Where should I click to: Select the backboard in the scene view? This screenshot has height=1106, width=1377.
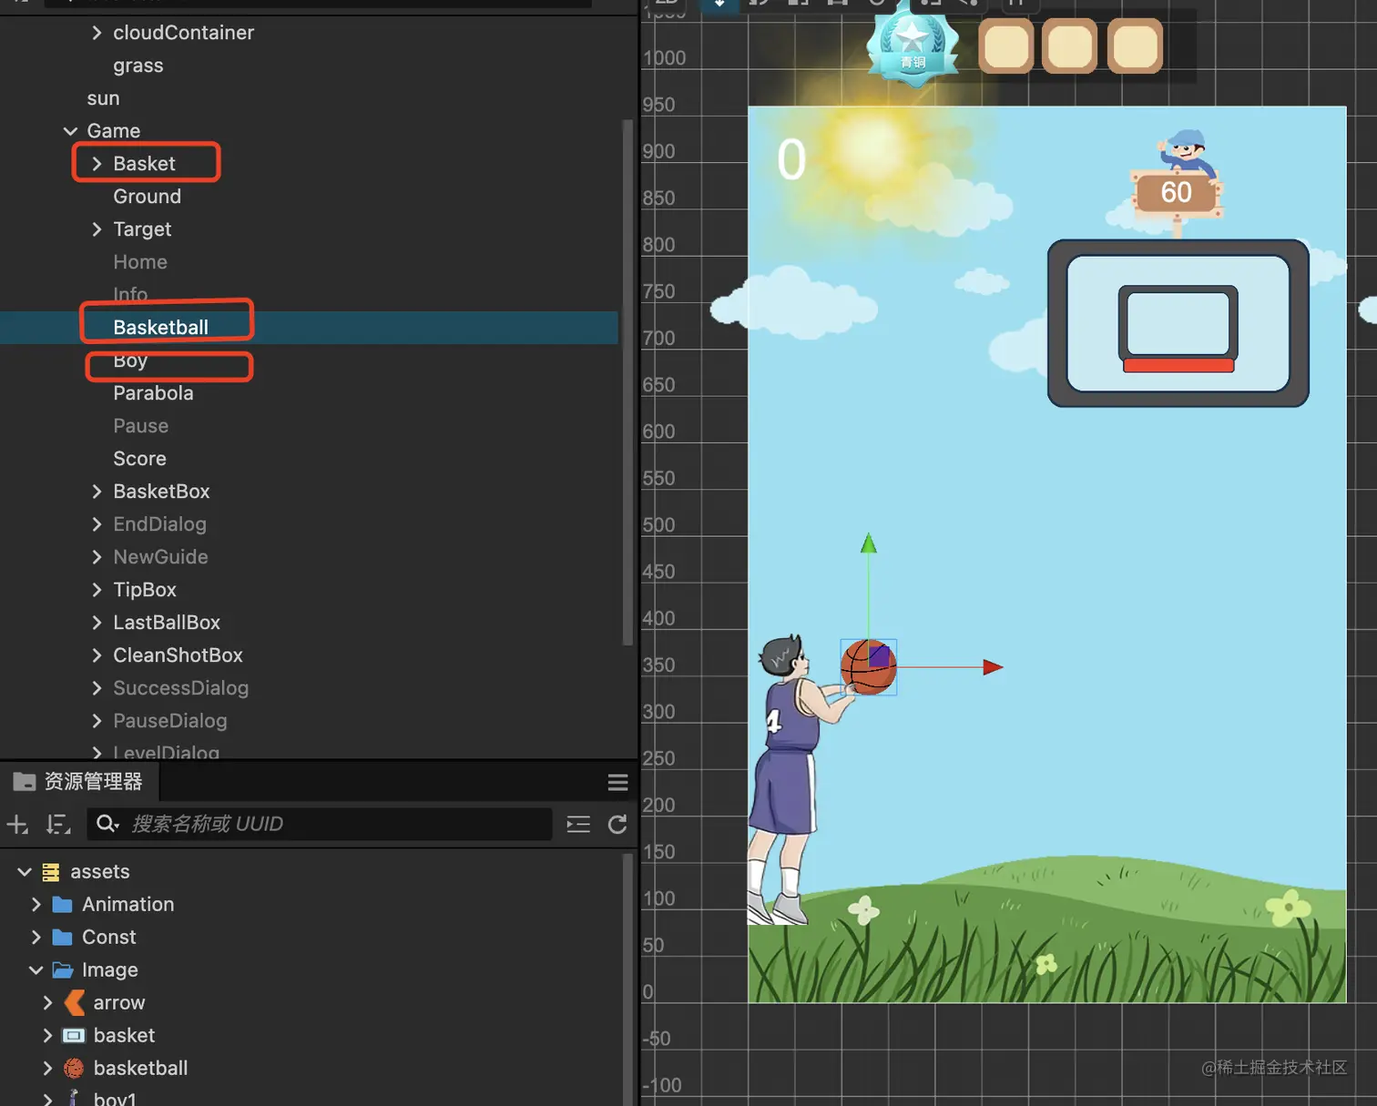click(1178, 323)
